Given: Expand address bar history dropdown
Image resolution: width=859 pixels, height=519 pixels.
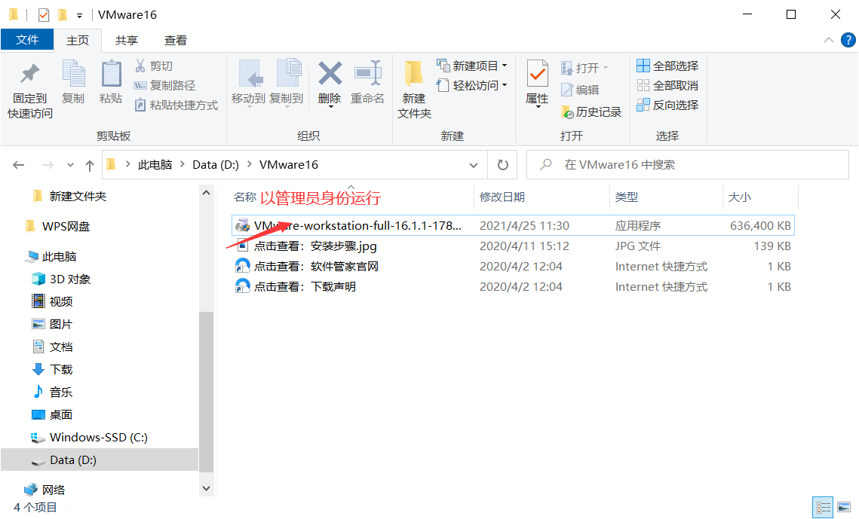Looking at the screenshot, I should click(474, 165).
